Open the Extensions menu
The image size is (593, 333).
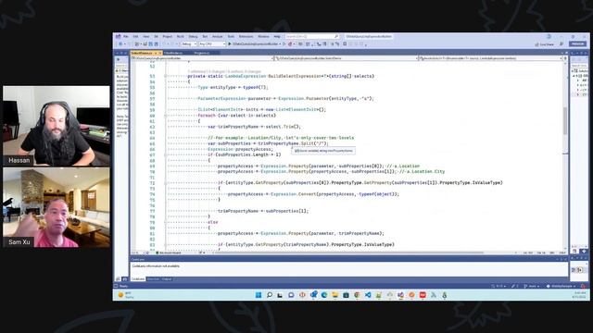[x=246, y=37]
